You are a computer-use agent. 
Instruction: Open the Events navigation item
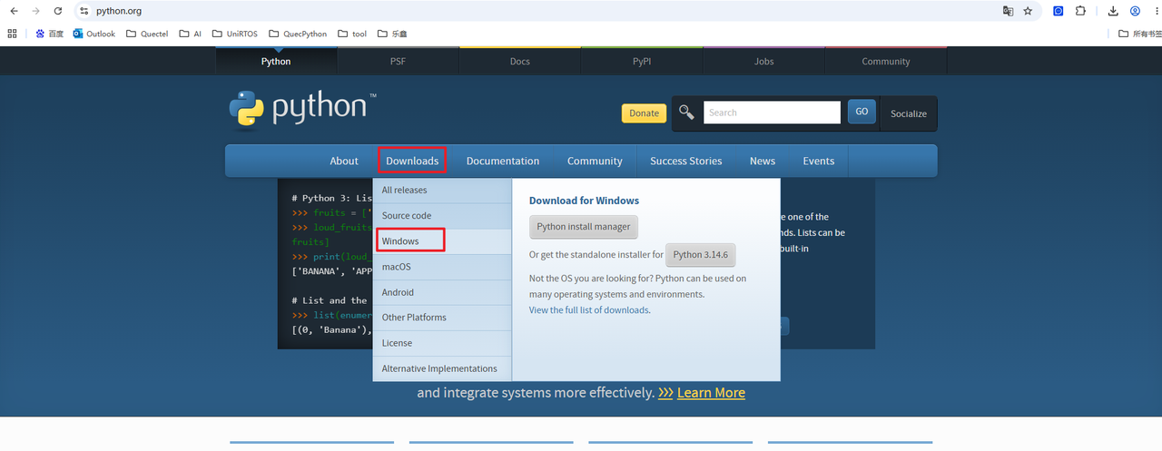(818, 161)
